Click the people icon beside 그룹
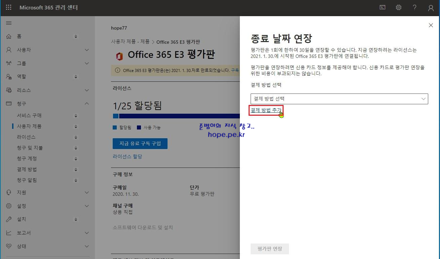440x259 pixels. (x=9, y=63)
